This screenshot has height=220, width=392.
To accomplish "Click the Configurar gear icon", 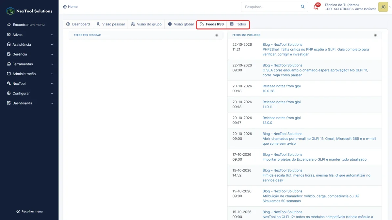I will pyautogui.click(x=9, y=93).
